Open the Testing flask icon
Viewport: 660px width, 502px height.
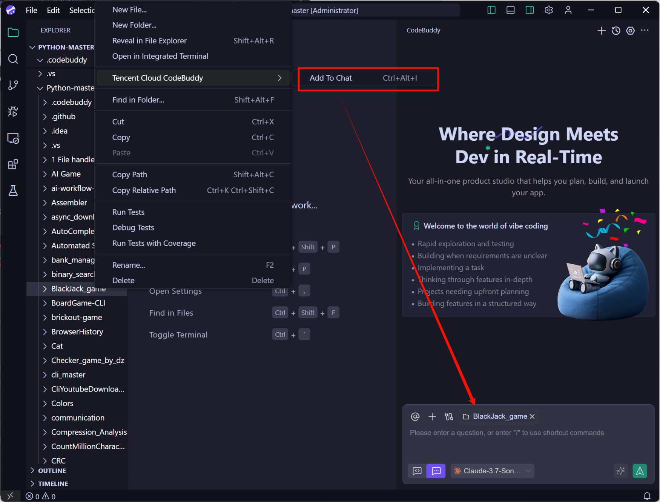[x=13, y=190]
